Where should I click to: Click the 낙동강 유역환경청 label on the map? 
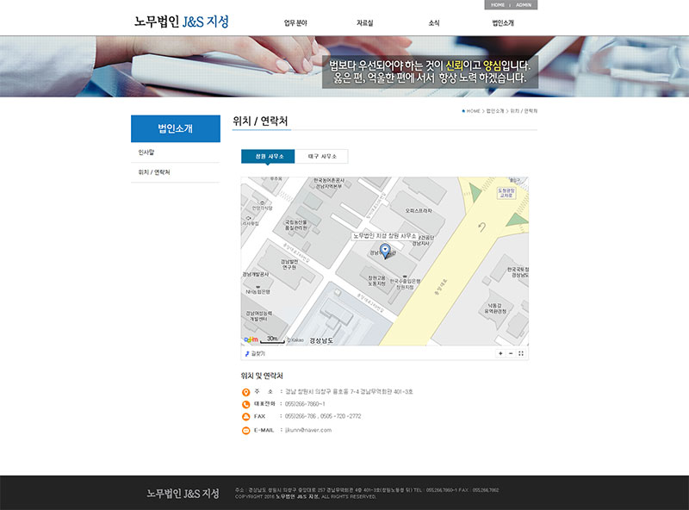click(x=495, y=308)
